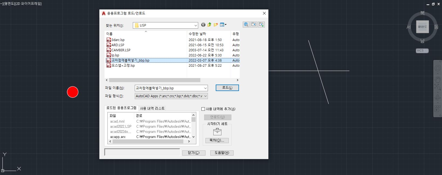Image resolution: width=442 pixels, height=175 pixels.
Task: Select file lp.lsp in the list
Action: 115,55
